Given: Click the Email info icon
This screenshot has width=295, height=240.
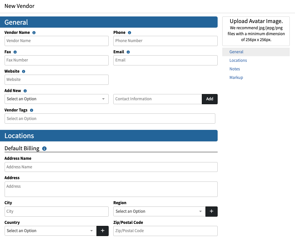Looking at the screenshot, I should 128,52.
